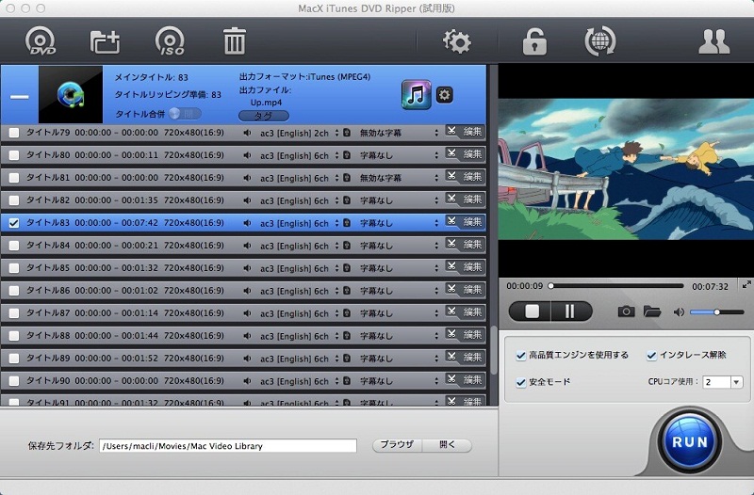This screenshot has width=754, height=495.
Task: Click elapsed time 00:00:09 label
Action: [x=525, y=286]
